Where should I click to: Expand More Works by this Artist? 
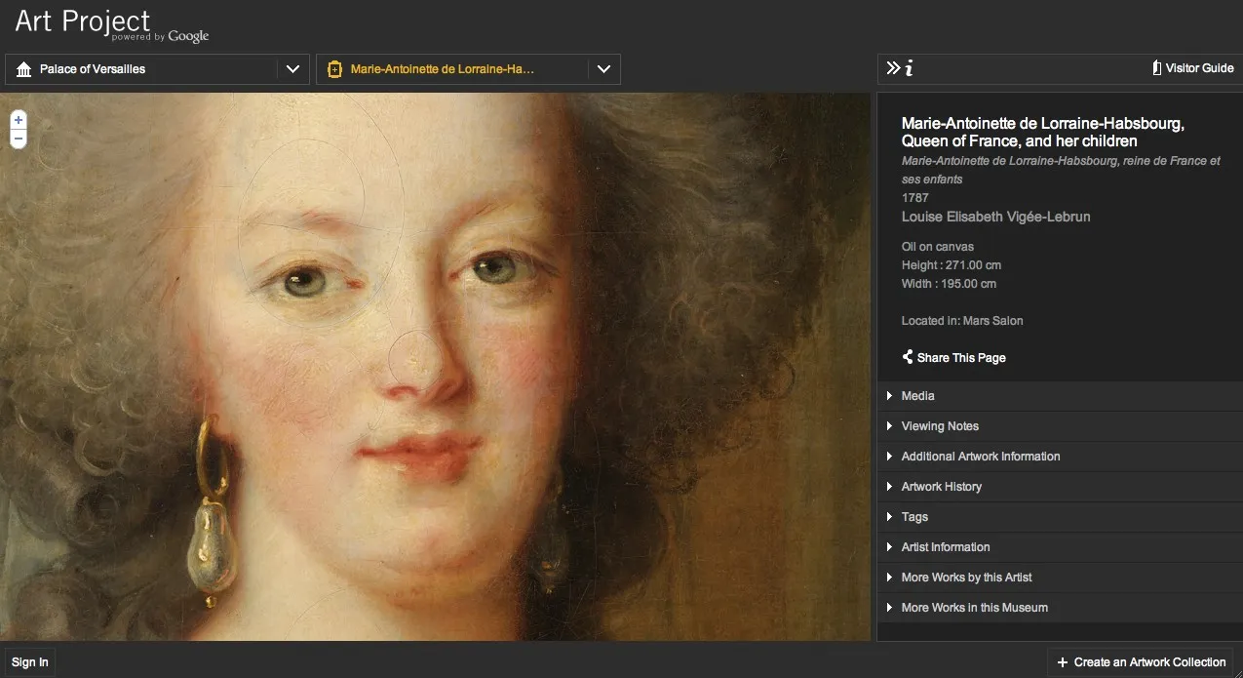click(1060, 578)
